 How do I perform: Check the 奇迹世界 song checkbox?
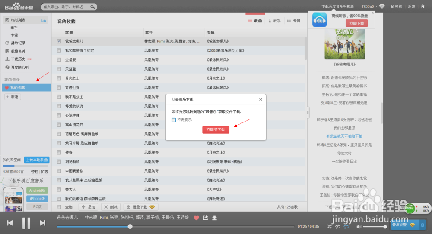click(x=59, y=87)
